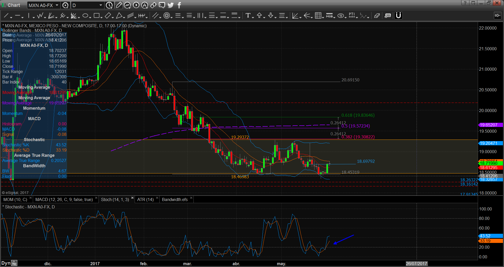This screenshot has width=504, height=267.
Task: Select the PTI tool
Action: 352,16
